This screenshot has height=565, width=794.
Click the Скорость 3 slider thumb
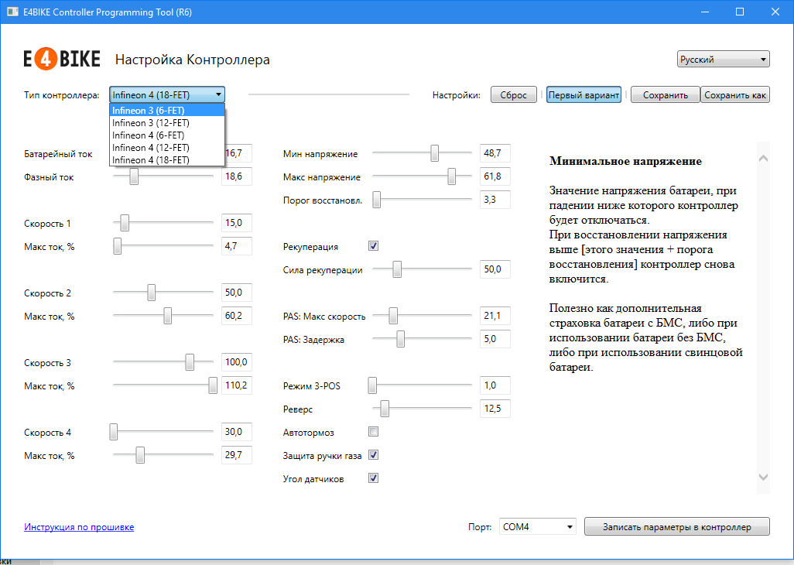click(190, 362)
